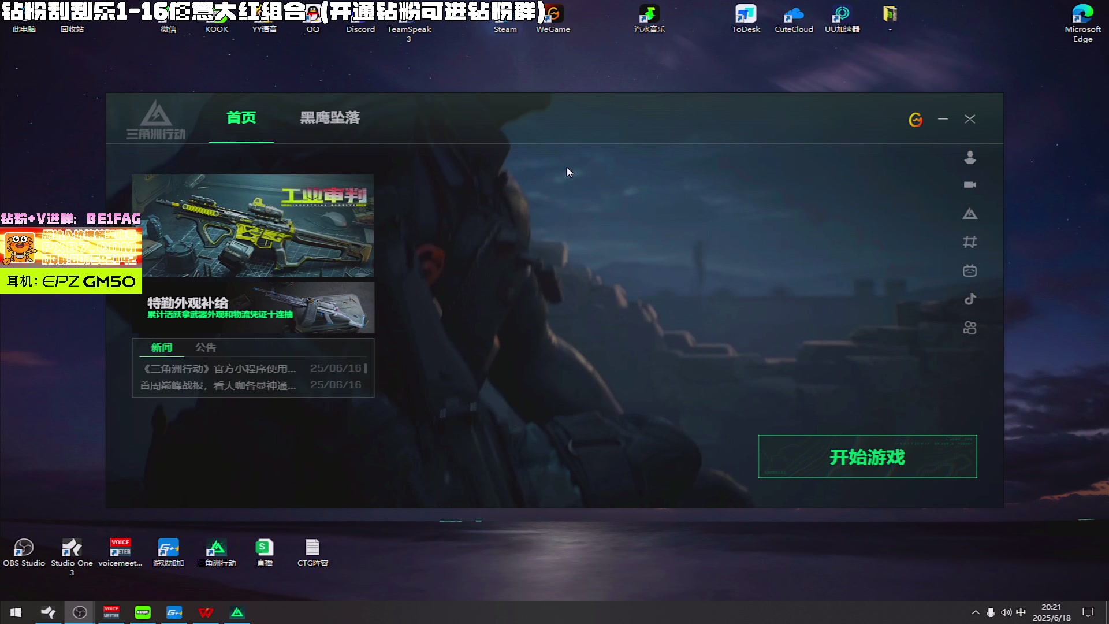
Task: Open UU加速器 desktop shortcut
Action: pos(842,19)
